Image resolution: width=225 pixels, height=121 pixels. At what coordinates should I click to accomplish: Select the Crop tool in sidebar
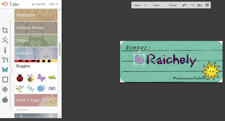5,30
